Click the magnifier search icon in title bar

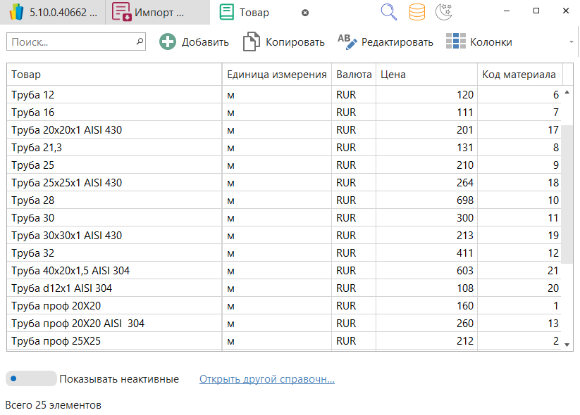[x=388, y=12]
